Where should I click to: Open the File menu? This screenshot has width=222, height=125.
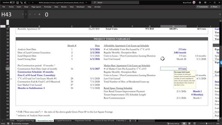point(4,7)
